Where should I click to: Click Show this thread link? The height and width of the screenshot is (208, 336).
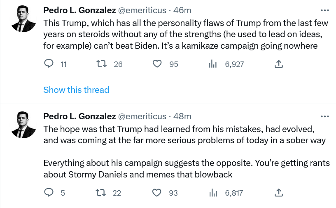(76, 90)
